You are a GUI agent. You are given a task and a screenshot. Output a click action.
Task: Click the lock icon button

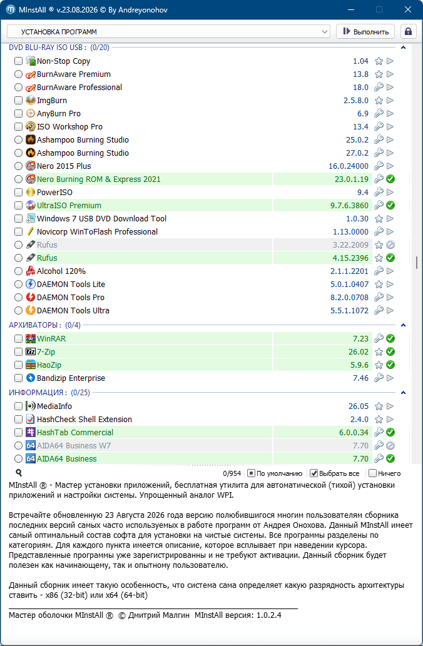408,32
